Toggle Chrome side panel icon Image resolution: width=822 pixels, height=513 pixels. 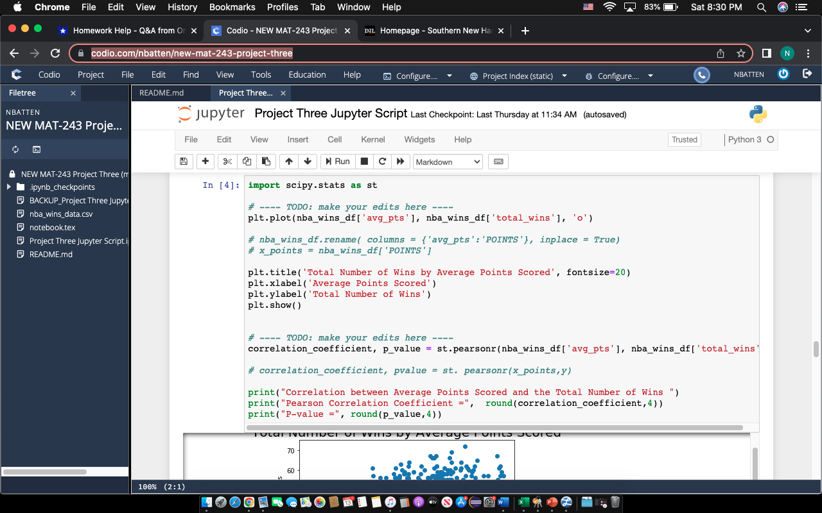coord(767,53)
